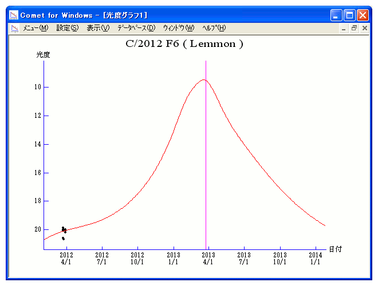Click magnitude value 10 on vertical axis
This screenshot has width=378, height=286.
click(x=38, y=87)
